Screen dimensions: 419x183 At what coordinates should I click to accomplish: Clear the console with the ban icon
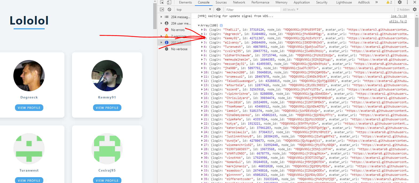[x=169, y=10]
